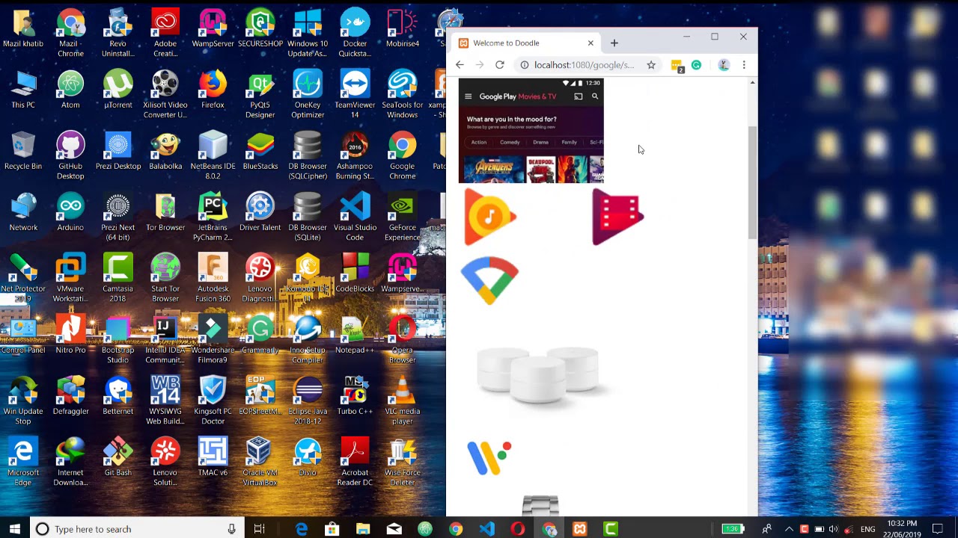
Task: Open the Grammarly extension icon in Chrome
Action: 697,65
